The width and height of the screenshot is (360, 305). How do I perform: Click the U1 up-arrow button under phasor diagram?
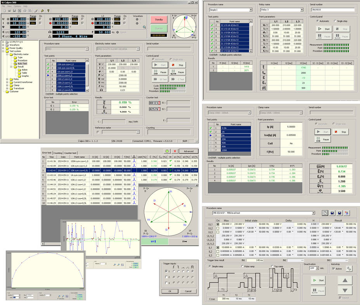point(154,241)
